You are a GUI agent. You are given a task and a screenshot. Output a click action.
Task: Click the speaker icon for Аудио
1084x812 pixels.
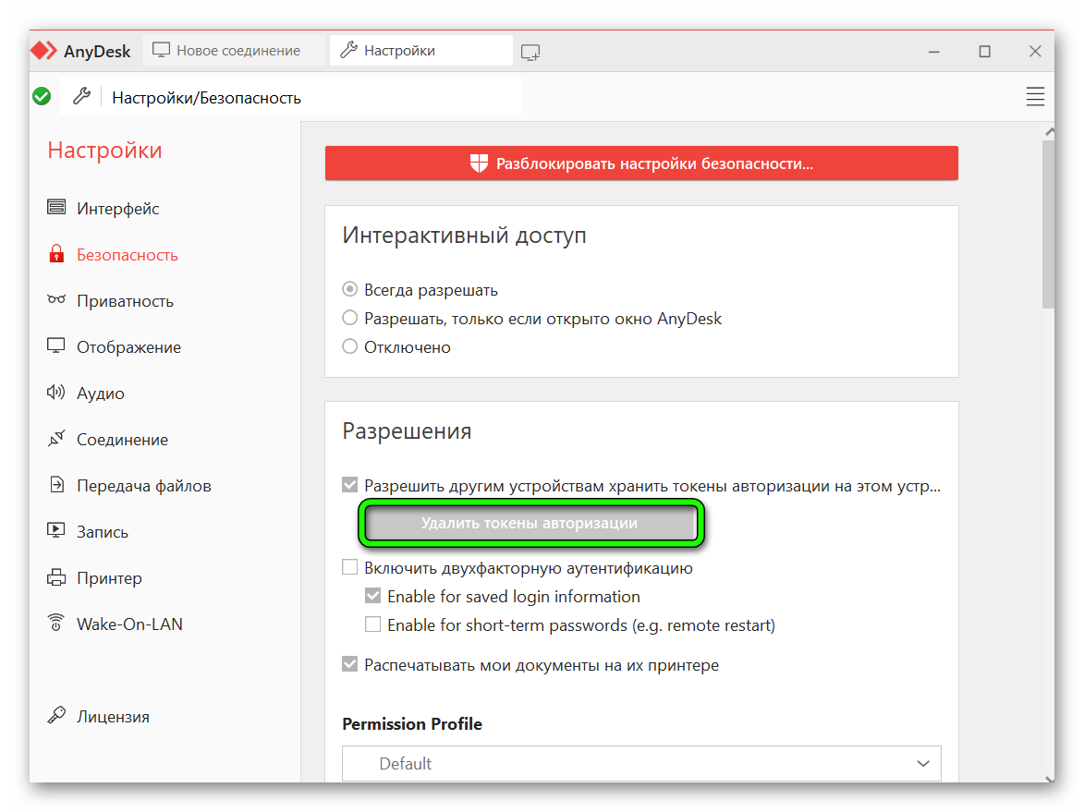pos(56,393)
